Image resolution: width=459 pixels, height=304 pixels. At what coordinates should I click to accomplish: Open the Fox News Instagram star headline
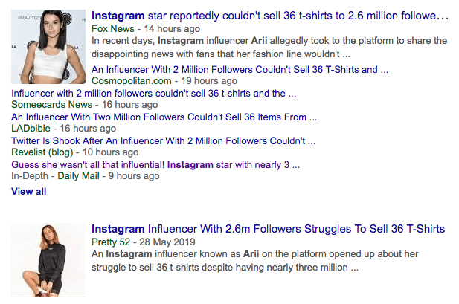point(270,16)
